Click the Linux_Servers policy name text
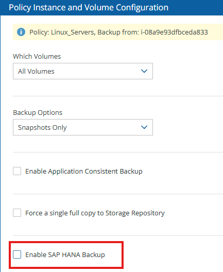This screenshot has width=223, height=272. point(73,32)
